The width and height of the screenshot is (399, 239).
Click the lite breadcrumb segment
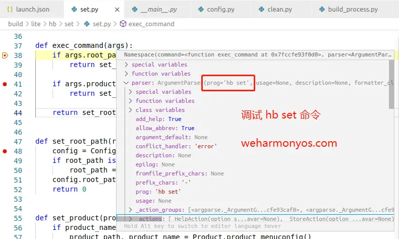[36, 24]
